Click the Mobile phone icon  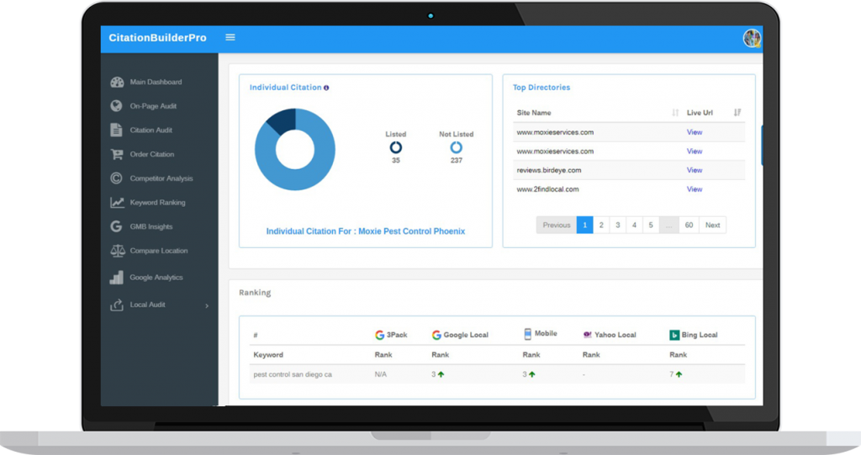[x=528, y=334]
